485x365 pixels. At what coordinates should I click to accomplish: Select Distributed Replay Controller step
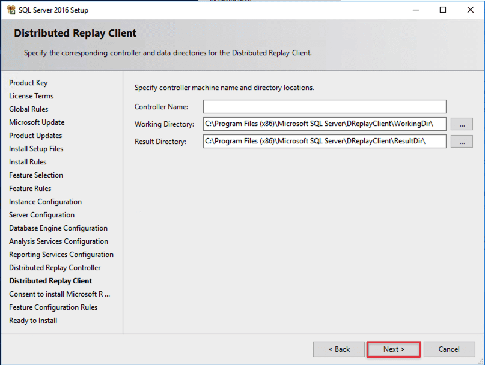pos(55,268)
